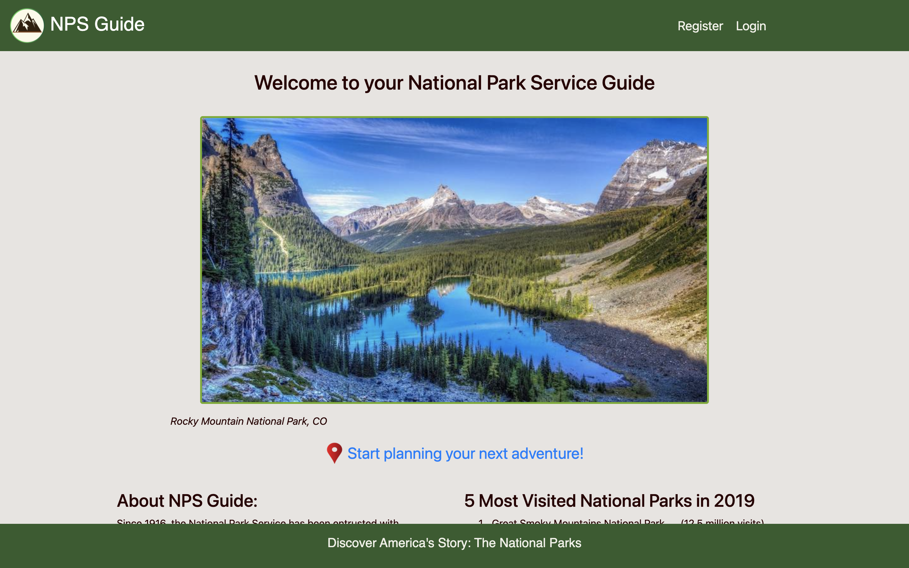The image size is (909, 568).
Task: Open the Login page
Action: tap(751, 26)
